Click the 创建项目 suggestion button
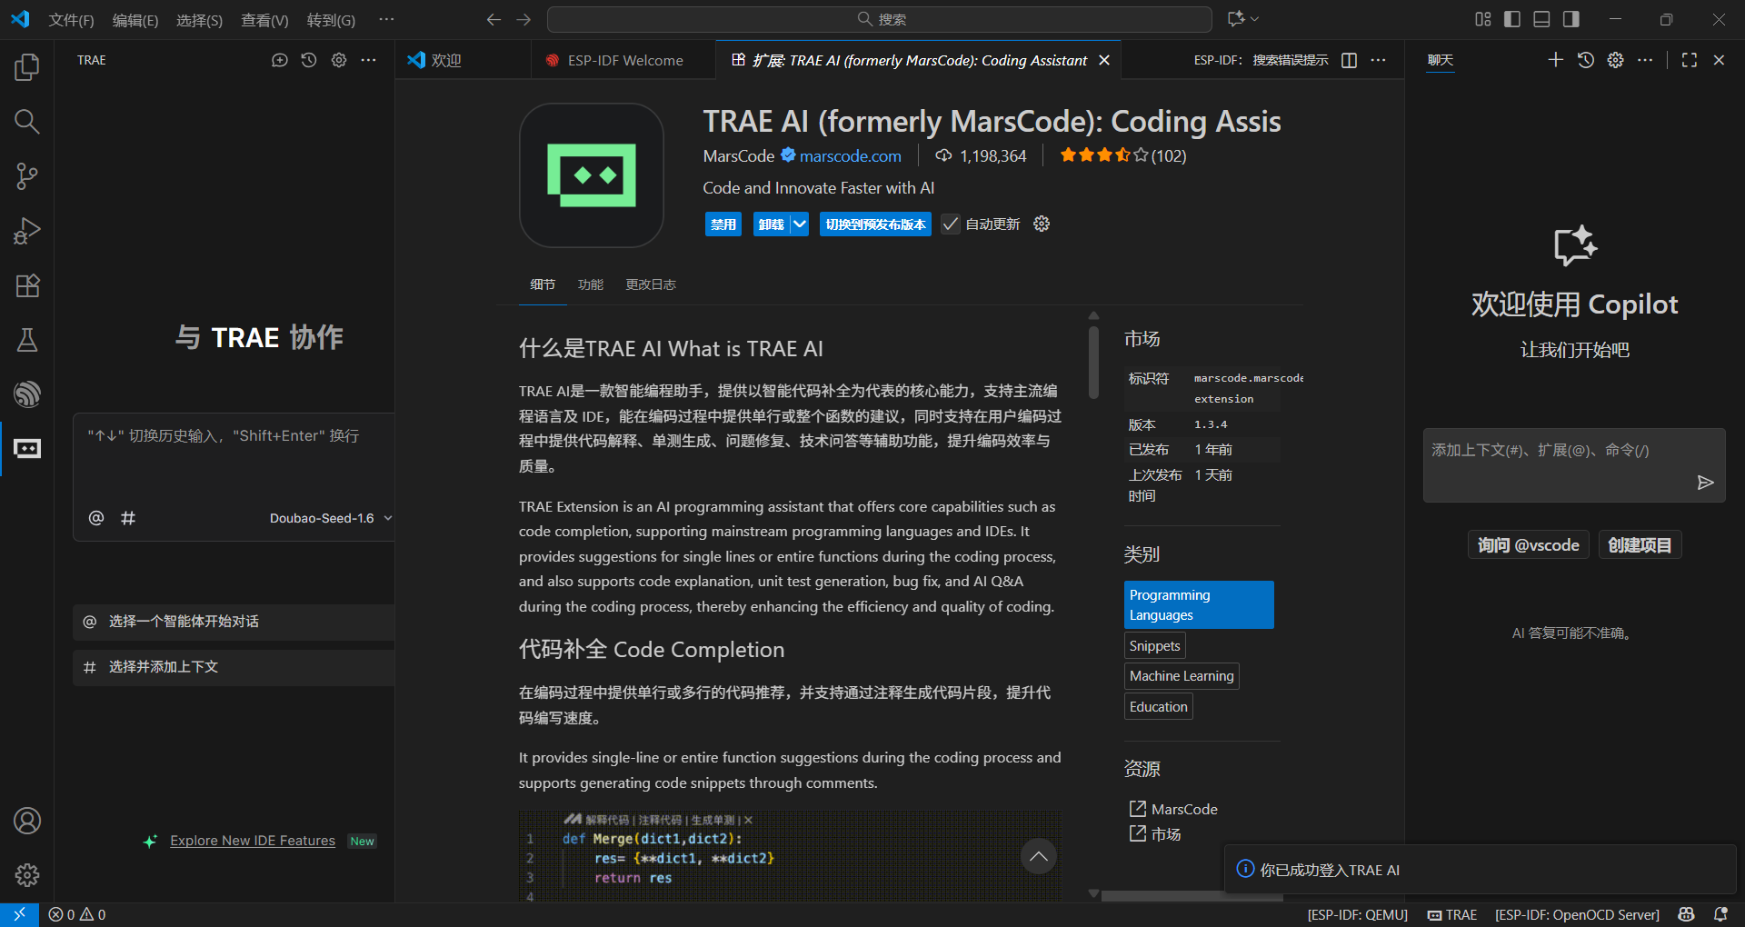Image resolution: width=1745 pixels, height=927 pixels. pyautogui.click(x=1640, y=545)
